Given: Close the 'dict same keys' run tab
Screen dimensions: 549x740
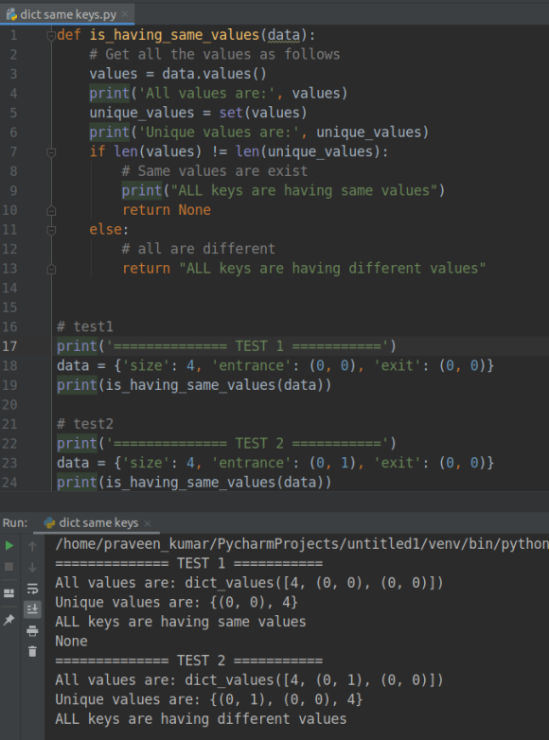Looking at the screenshot, I should (x=148, y=523).
